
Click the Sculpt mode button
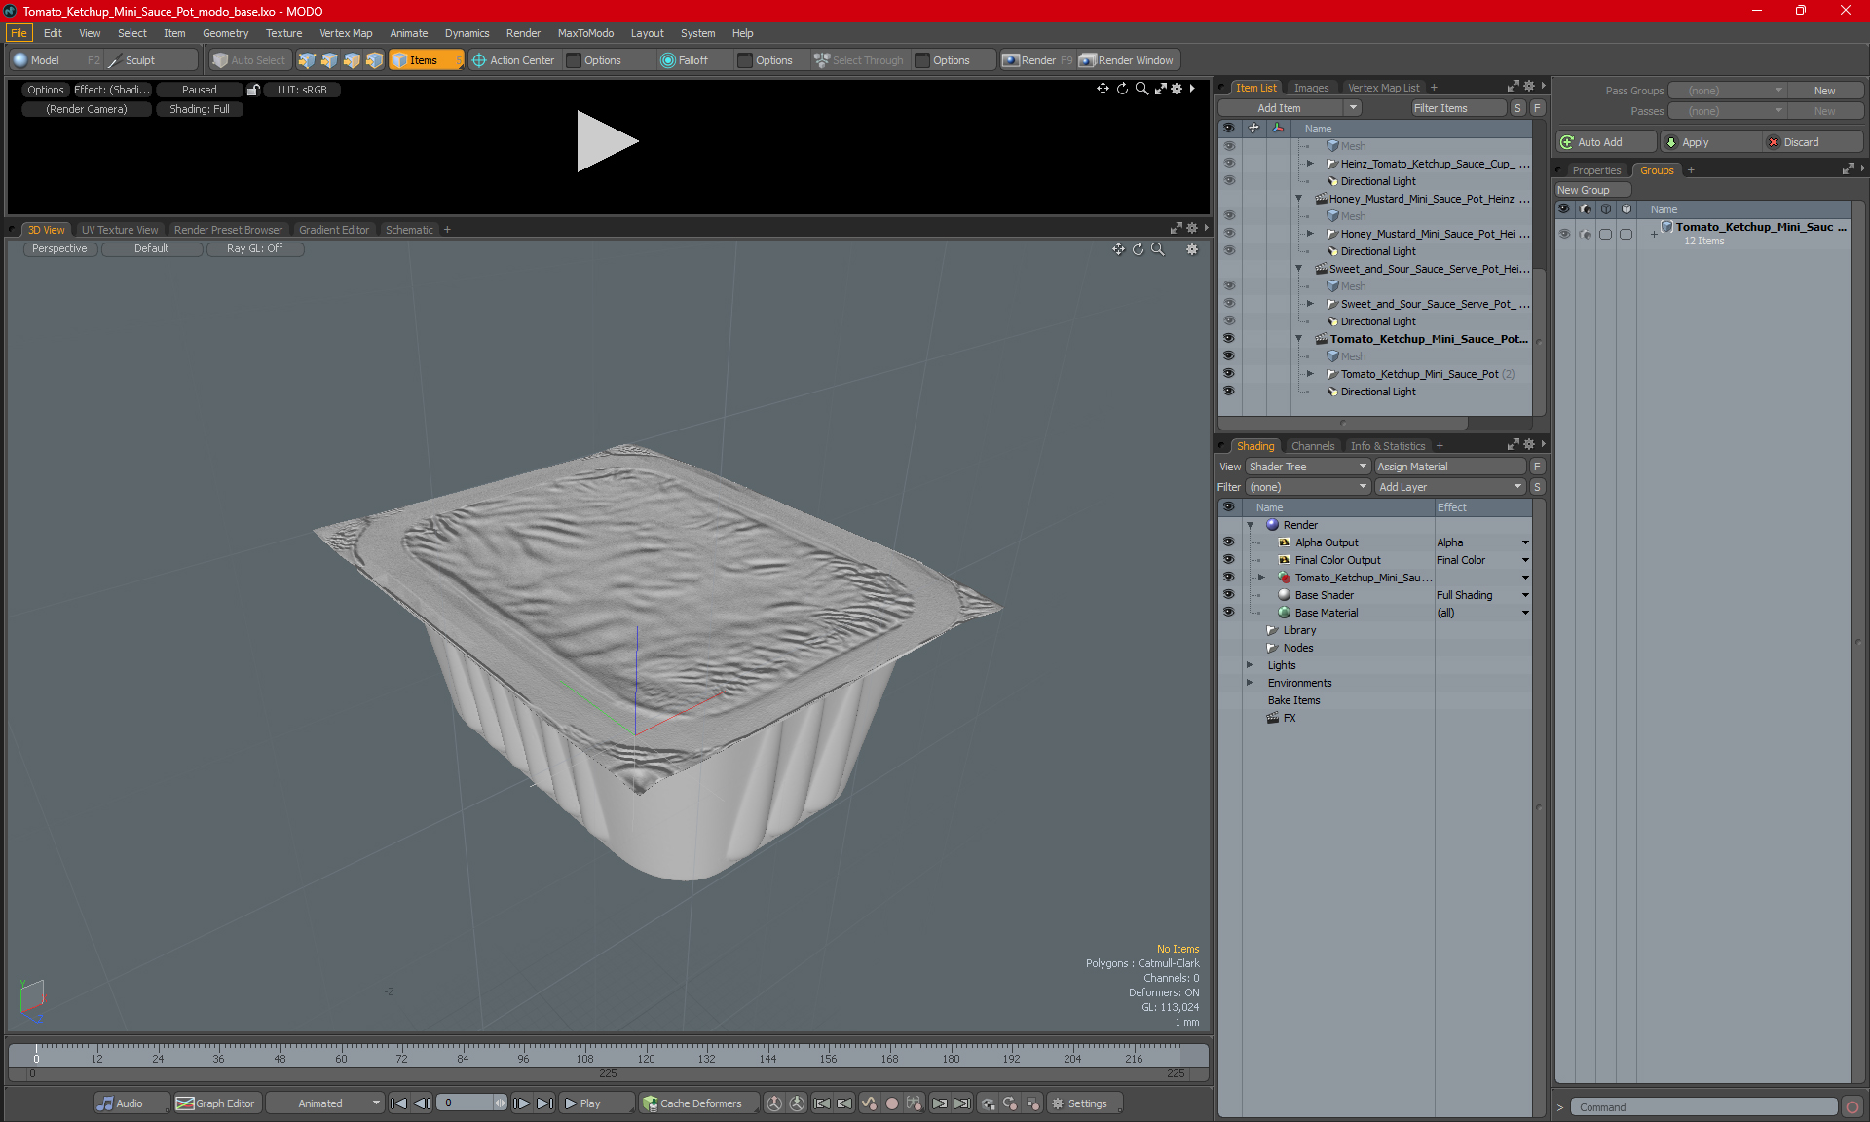145,58
